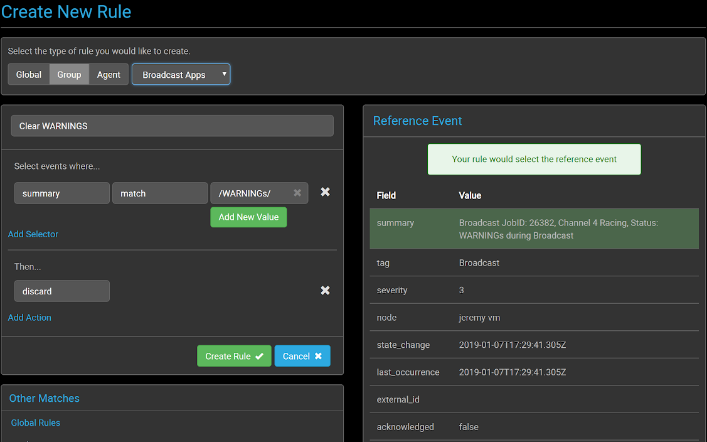Click the severity field label
Image resolution: width=707 pixels, height=442 pixels.
point(392,290)
